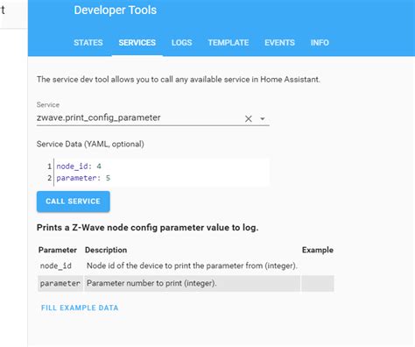Go to the EVENTS tab
This screenshot has width=415, height=347.
pyautogui.click(x=279, y=43)
